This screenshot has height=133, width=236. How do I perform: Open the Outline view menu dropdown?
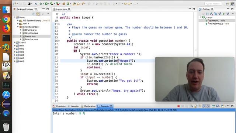pyautogui.click(x=233, y=14)
